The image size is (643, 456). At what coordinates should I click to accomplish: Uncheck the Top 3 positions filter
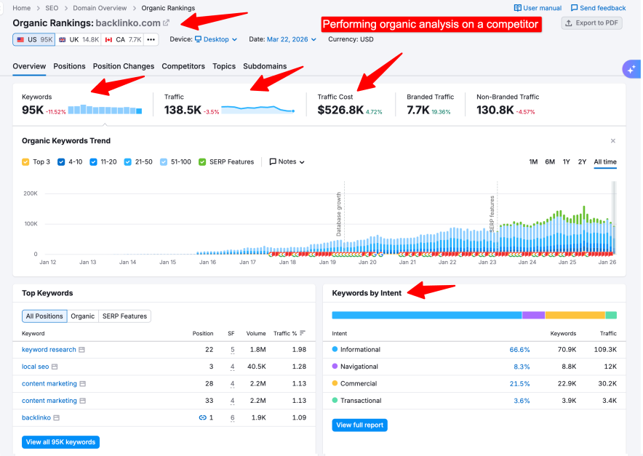[x=23, y=161]
